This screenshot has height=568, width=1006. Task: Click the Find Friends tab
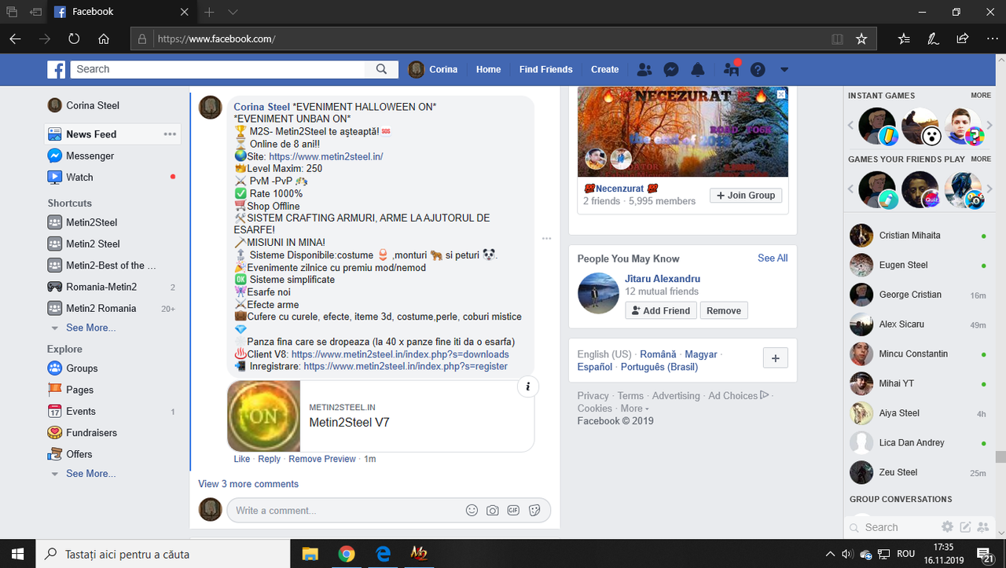pyautogui.click(x=545, y=69)
